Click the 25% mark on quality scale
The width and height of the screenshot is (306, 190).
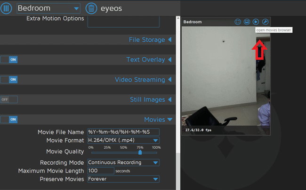pos(107,147)
